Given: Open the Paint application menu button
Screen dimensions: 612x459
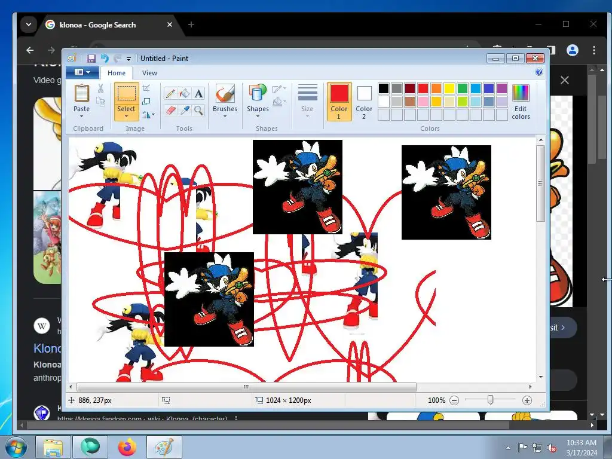Looking at the screenshot, I should pos(82,72).
